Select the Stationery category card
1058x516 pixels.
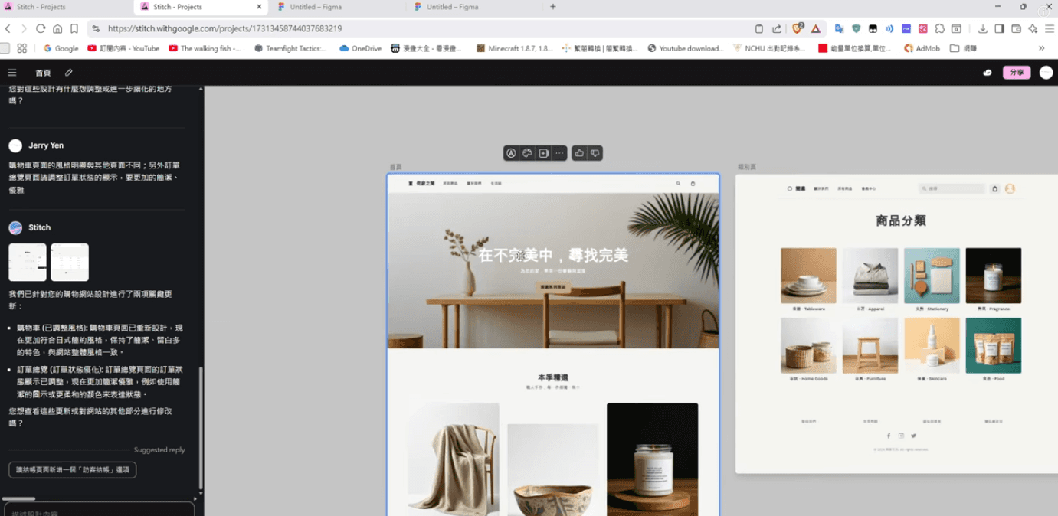click(932, 279)
